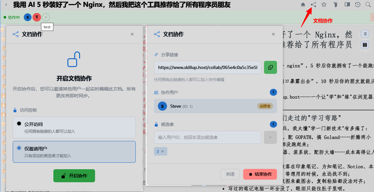Click the 候选者 count badge
Screen dimensions: 374x192
click(273, 124)
